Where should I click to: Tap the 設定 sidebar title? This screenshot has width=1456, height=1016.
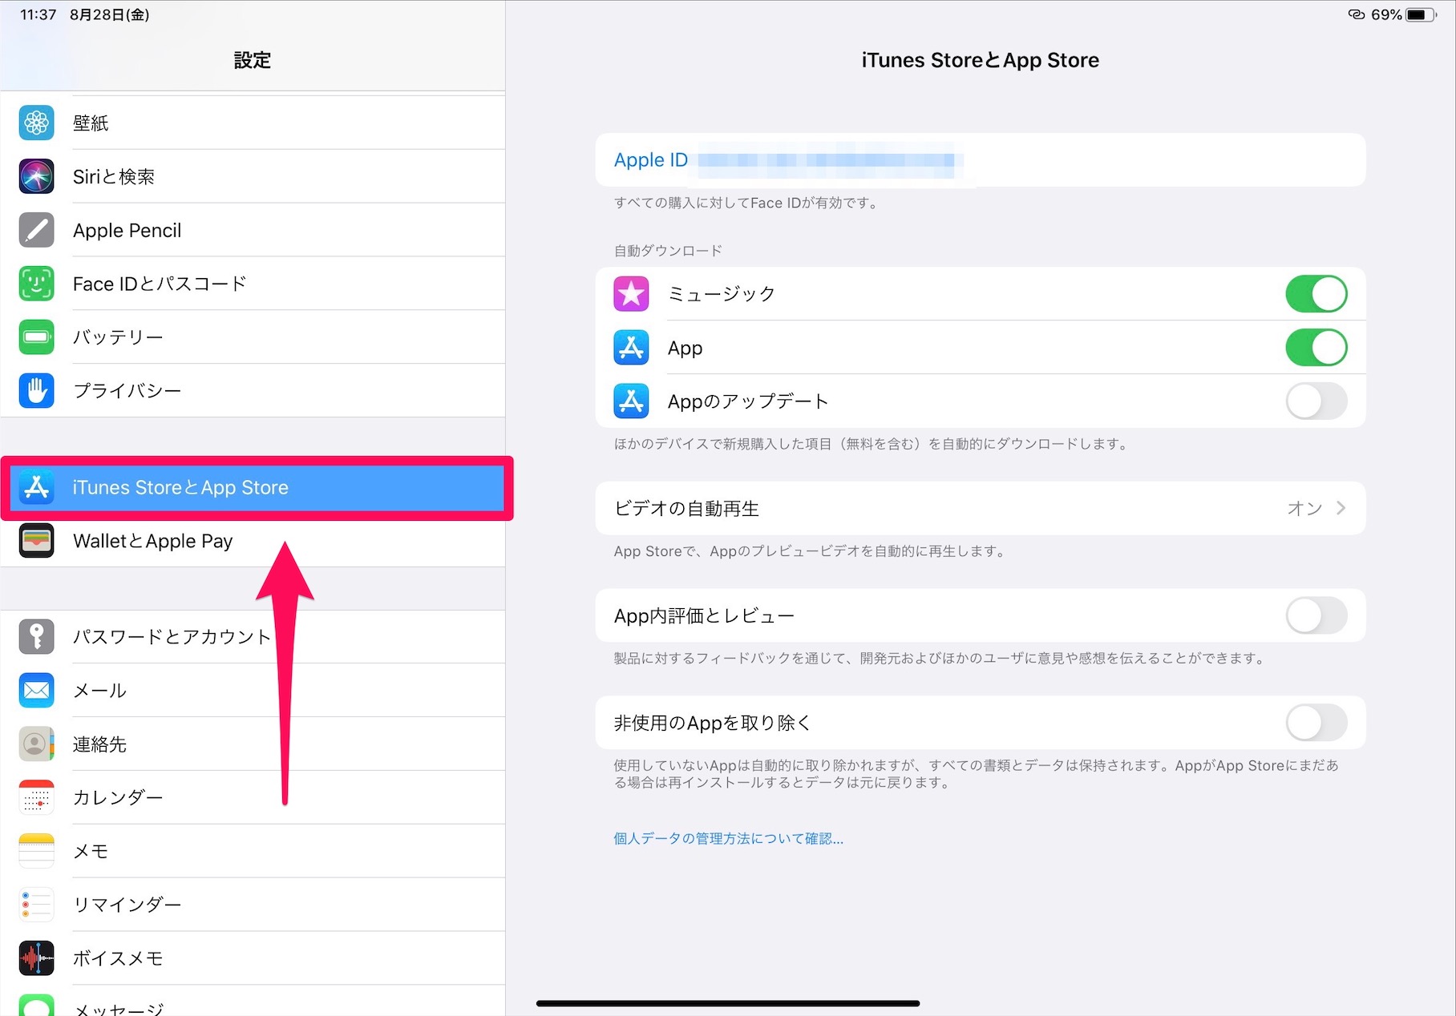[x=253, y=60]
